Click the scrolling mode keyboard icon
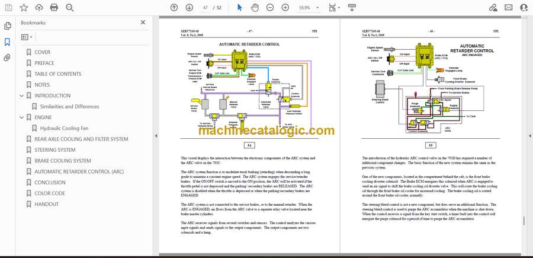The image size is (533, 258). tap(352, 8)
